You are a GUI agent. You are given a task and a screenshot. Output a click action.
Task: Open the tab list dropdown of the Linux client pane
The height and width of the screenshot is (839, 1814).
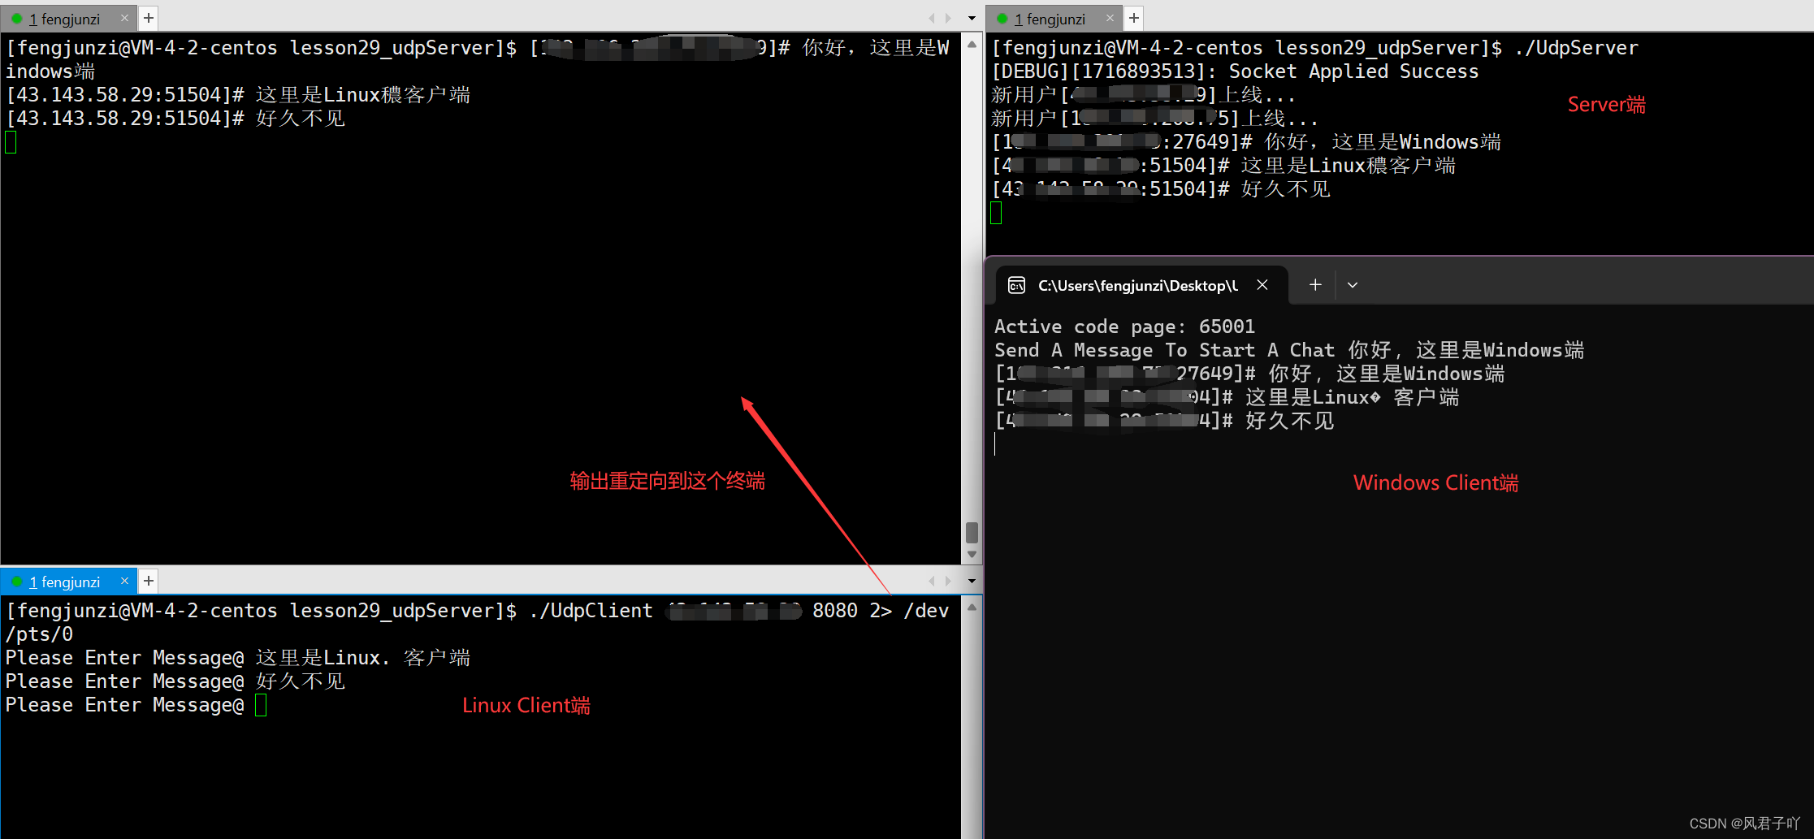click(x=972, y=581)
